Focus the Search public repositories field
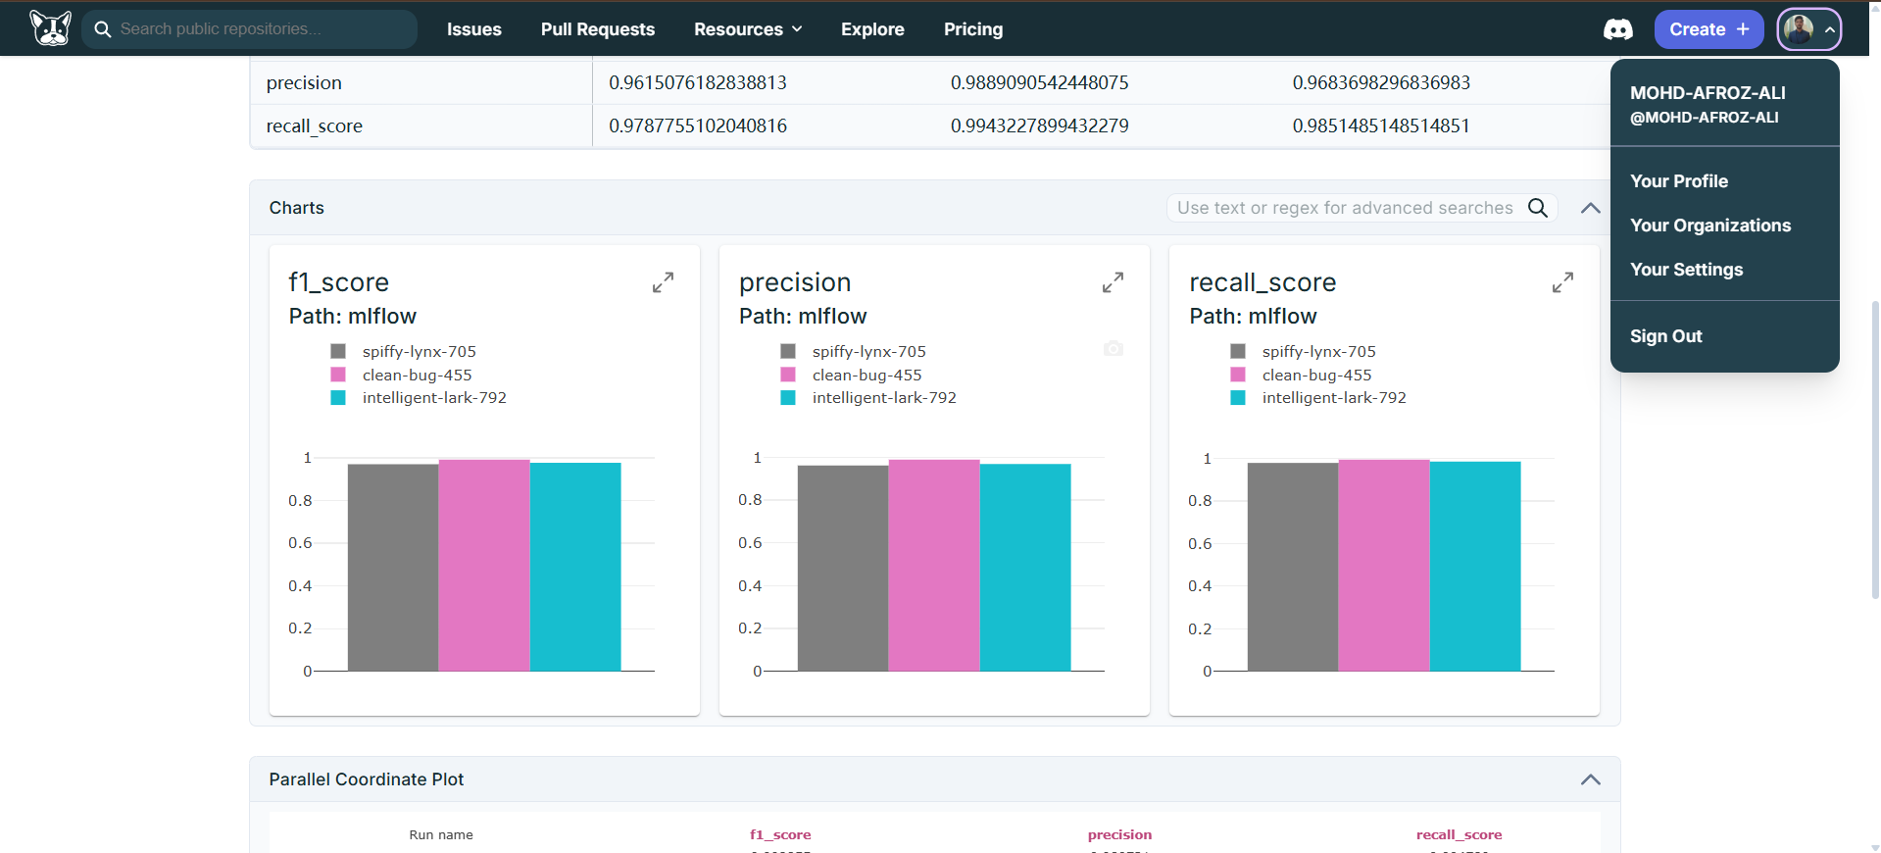Image resolution: width=1881 pixels, height=853 pixels. (260, 29)
